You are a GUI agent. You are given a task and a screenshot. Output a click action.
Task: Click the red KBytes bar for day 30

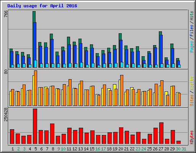point(178,142)
